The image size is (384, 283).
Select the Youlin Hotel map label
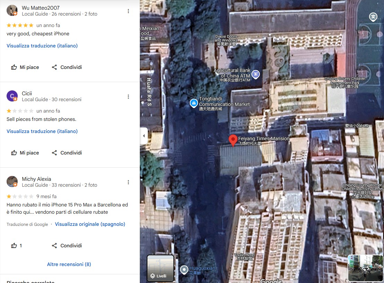click(x=244, y=257)
